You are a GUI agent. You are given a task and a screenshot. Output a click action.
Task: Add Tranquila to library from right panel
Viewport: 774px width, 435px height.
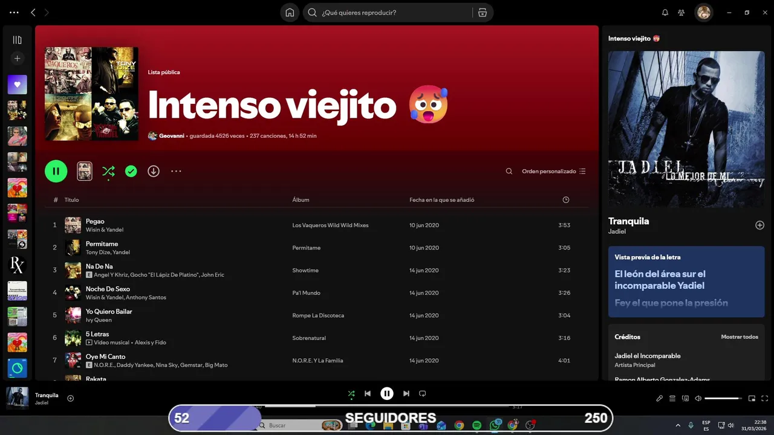pos(759,225)
